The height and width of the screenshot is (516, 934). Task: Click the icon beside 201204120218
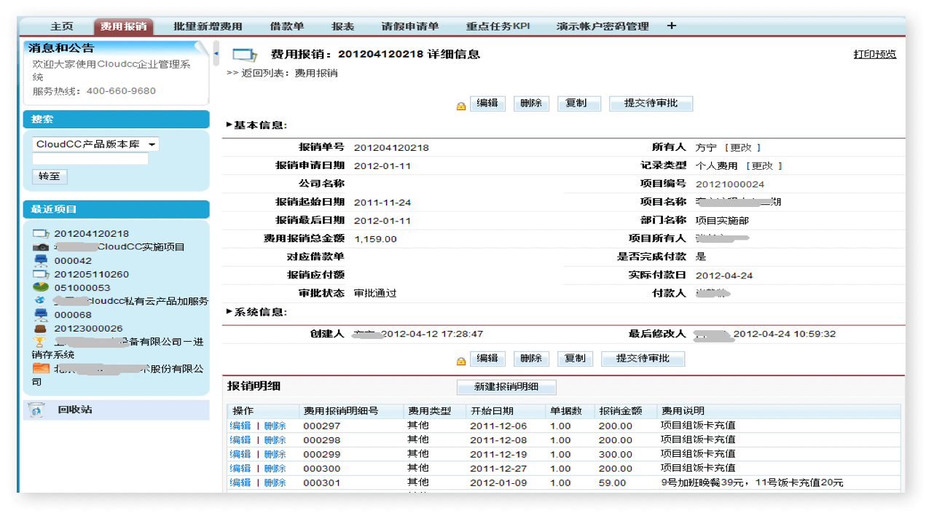click(41, 233)
